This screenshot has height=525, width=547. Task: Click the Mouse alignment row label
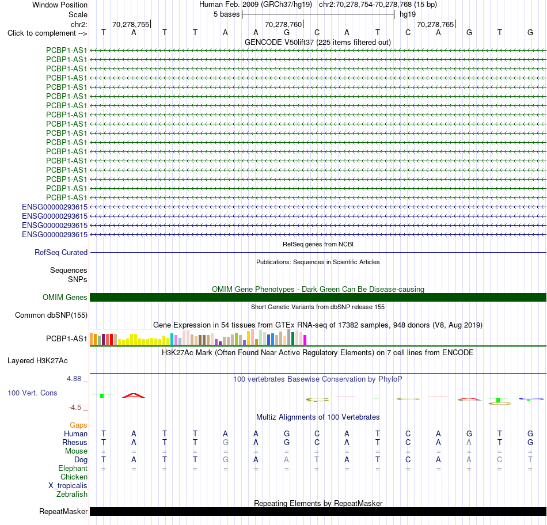[x=76, y=451]
